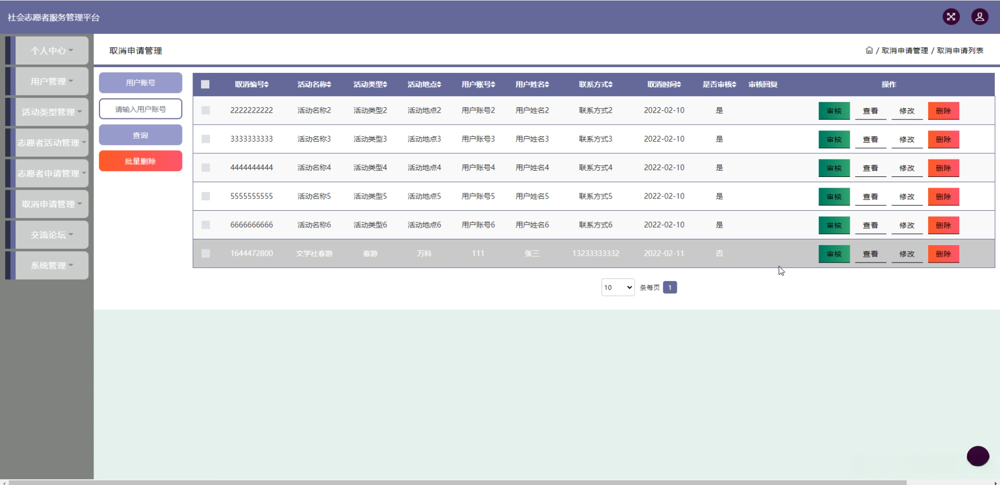This screenshot has height=485, width=1000.
Task: Click the fullscreen toggle icon in header
Action: (951, 17)
